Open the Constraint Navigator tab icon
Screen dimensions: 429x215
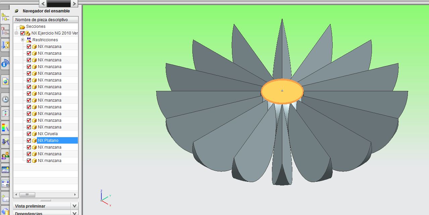click(5, 32)
